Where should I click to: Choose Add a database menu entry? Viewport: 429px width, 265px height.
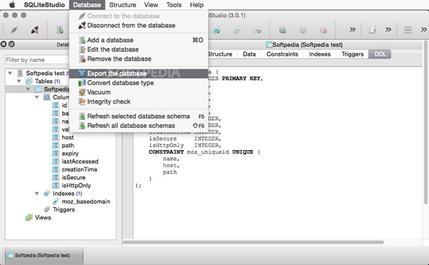tap(139, 40)
